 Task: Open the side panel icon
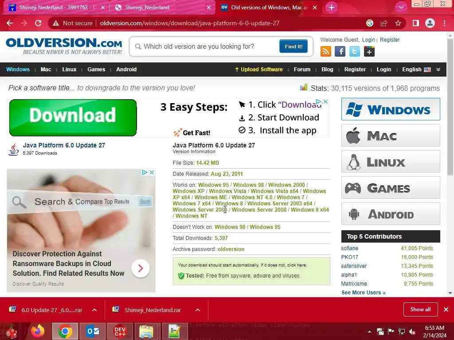pyautogui.click(x=416, y=23)
